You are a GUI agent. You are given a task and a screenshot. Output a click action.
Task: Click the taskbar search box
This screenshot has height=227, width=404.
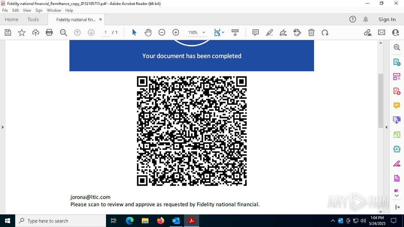pyautogui.click(x=61, y=221)
